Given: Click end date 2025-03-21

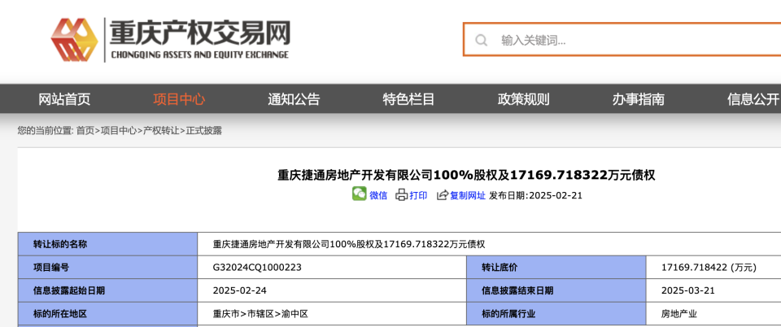Looking at the screenshot, I should [x=688, y=290].
